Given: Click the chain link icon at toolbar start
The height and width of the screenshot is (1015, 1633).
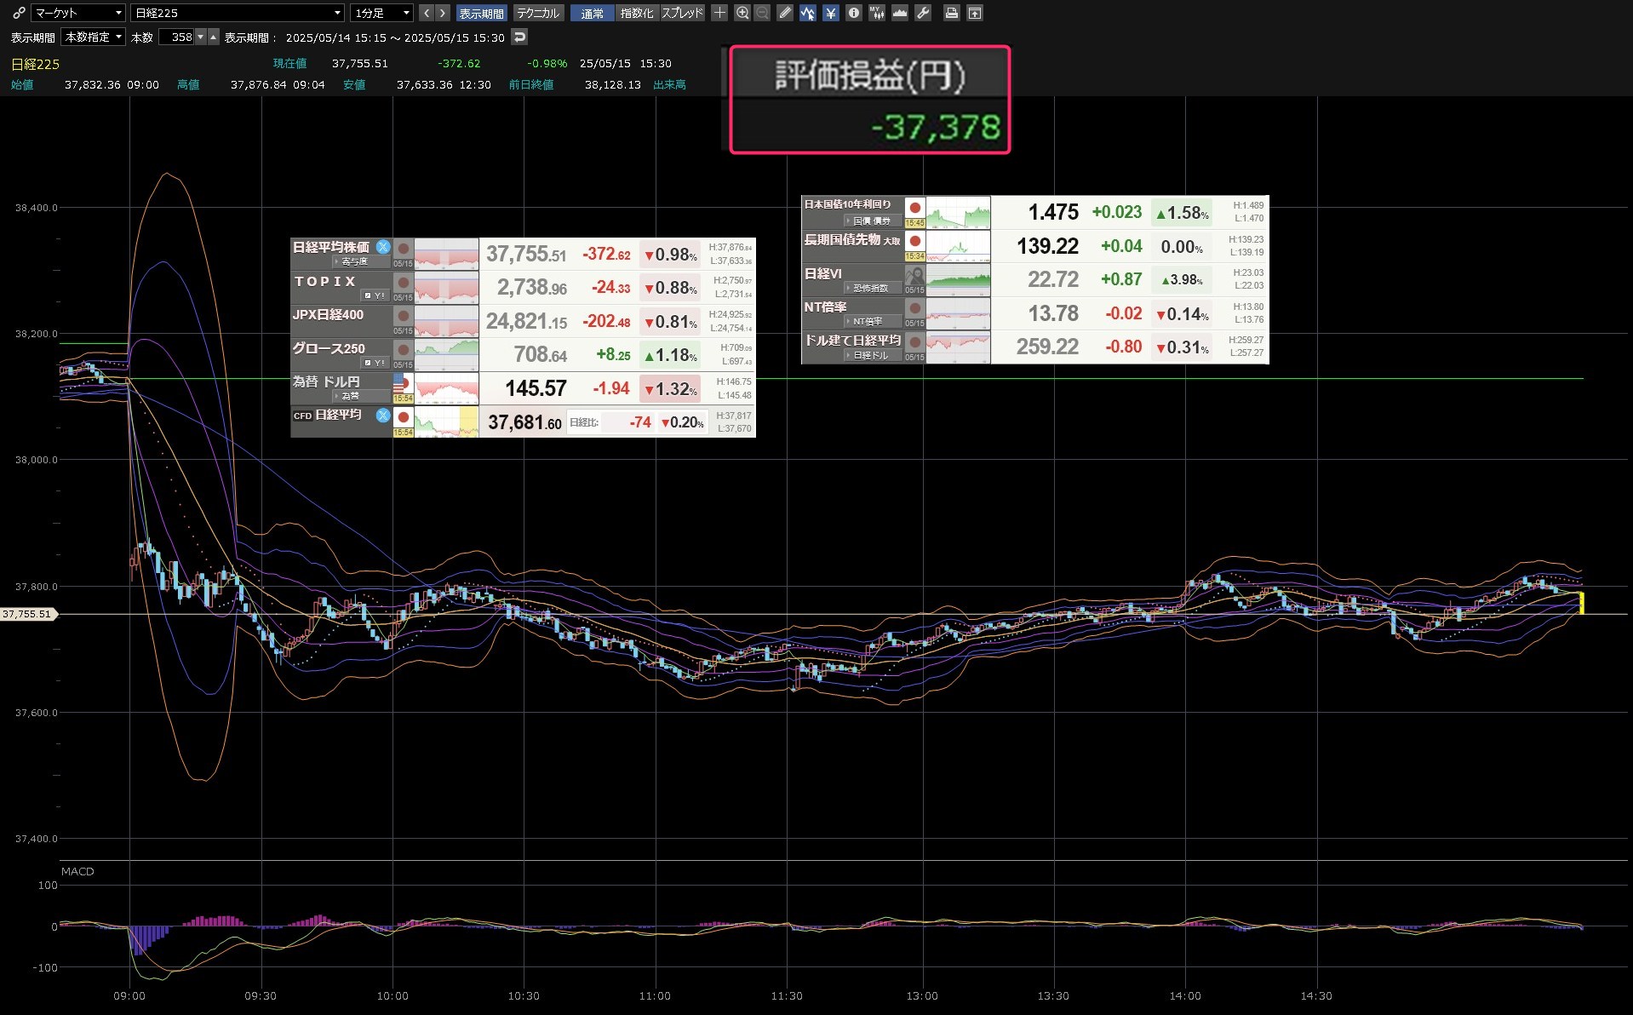Looking at the screenshot, I should coord(18,13).
